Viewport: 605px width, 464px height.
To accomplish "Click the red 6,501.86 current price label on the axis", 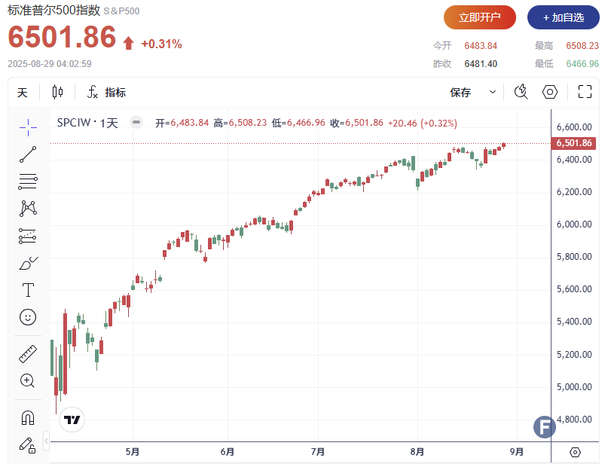I will coord(574,143).
